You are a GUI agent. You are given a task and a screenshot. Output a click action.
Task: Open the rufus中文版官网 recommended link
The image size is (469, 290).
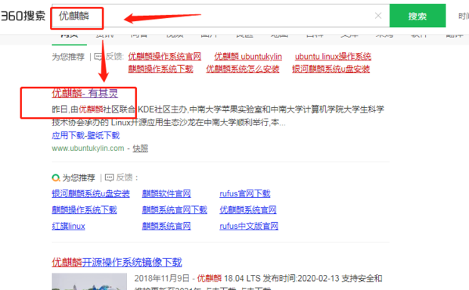(249, 226)
